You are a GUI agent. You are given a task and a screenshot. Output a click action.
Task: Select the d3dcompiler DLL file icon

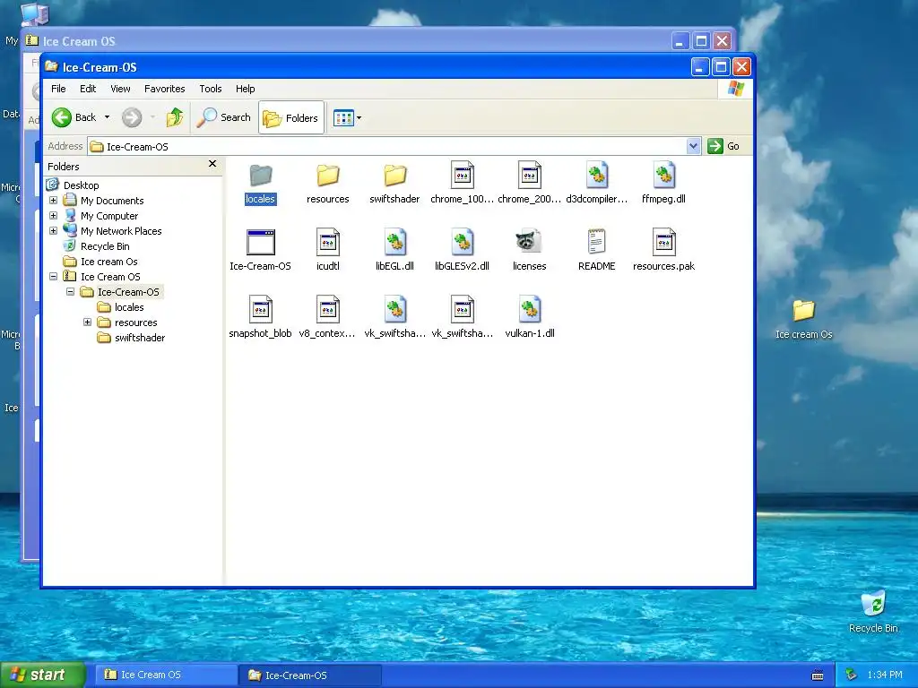[x=597, y=175]
